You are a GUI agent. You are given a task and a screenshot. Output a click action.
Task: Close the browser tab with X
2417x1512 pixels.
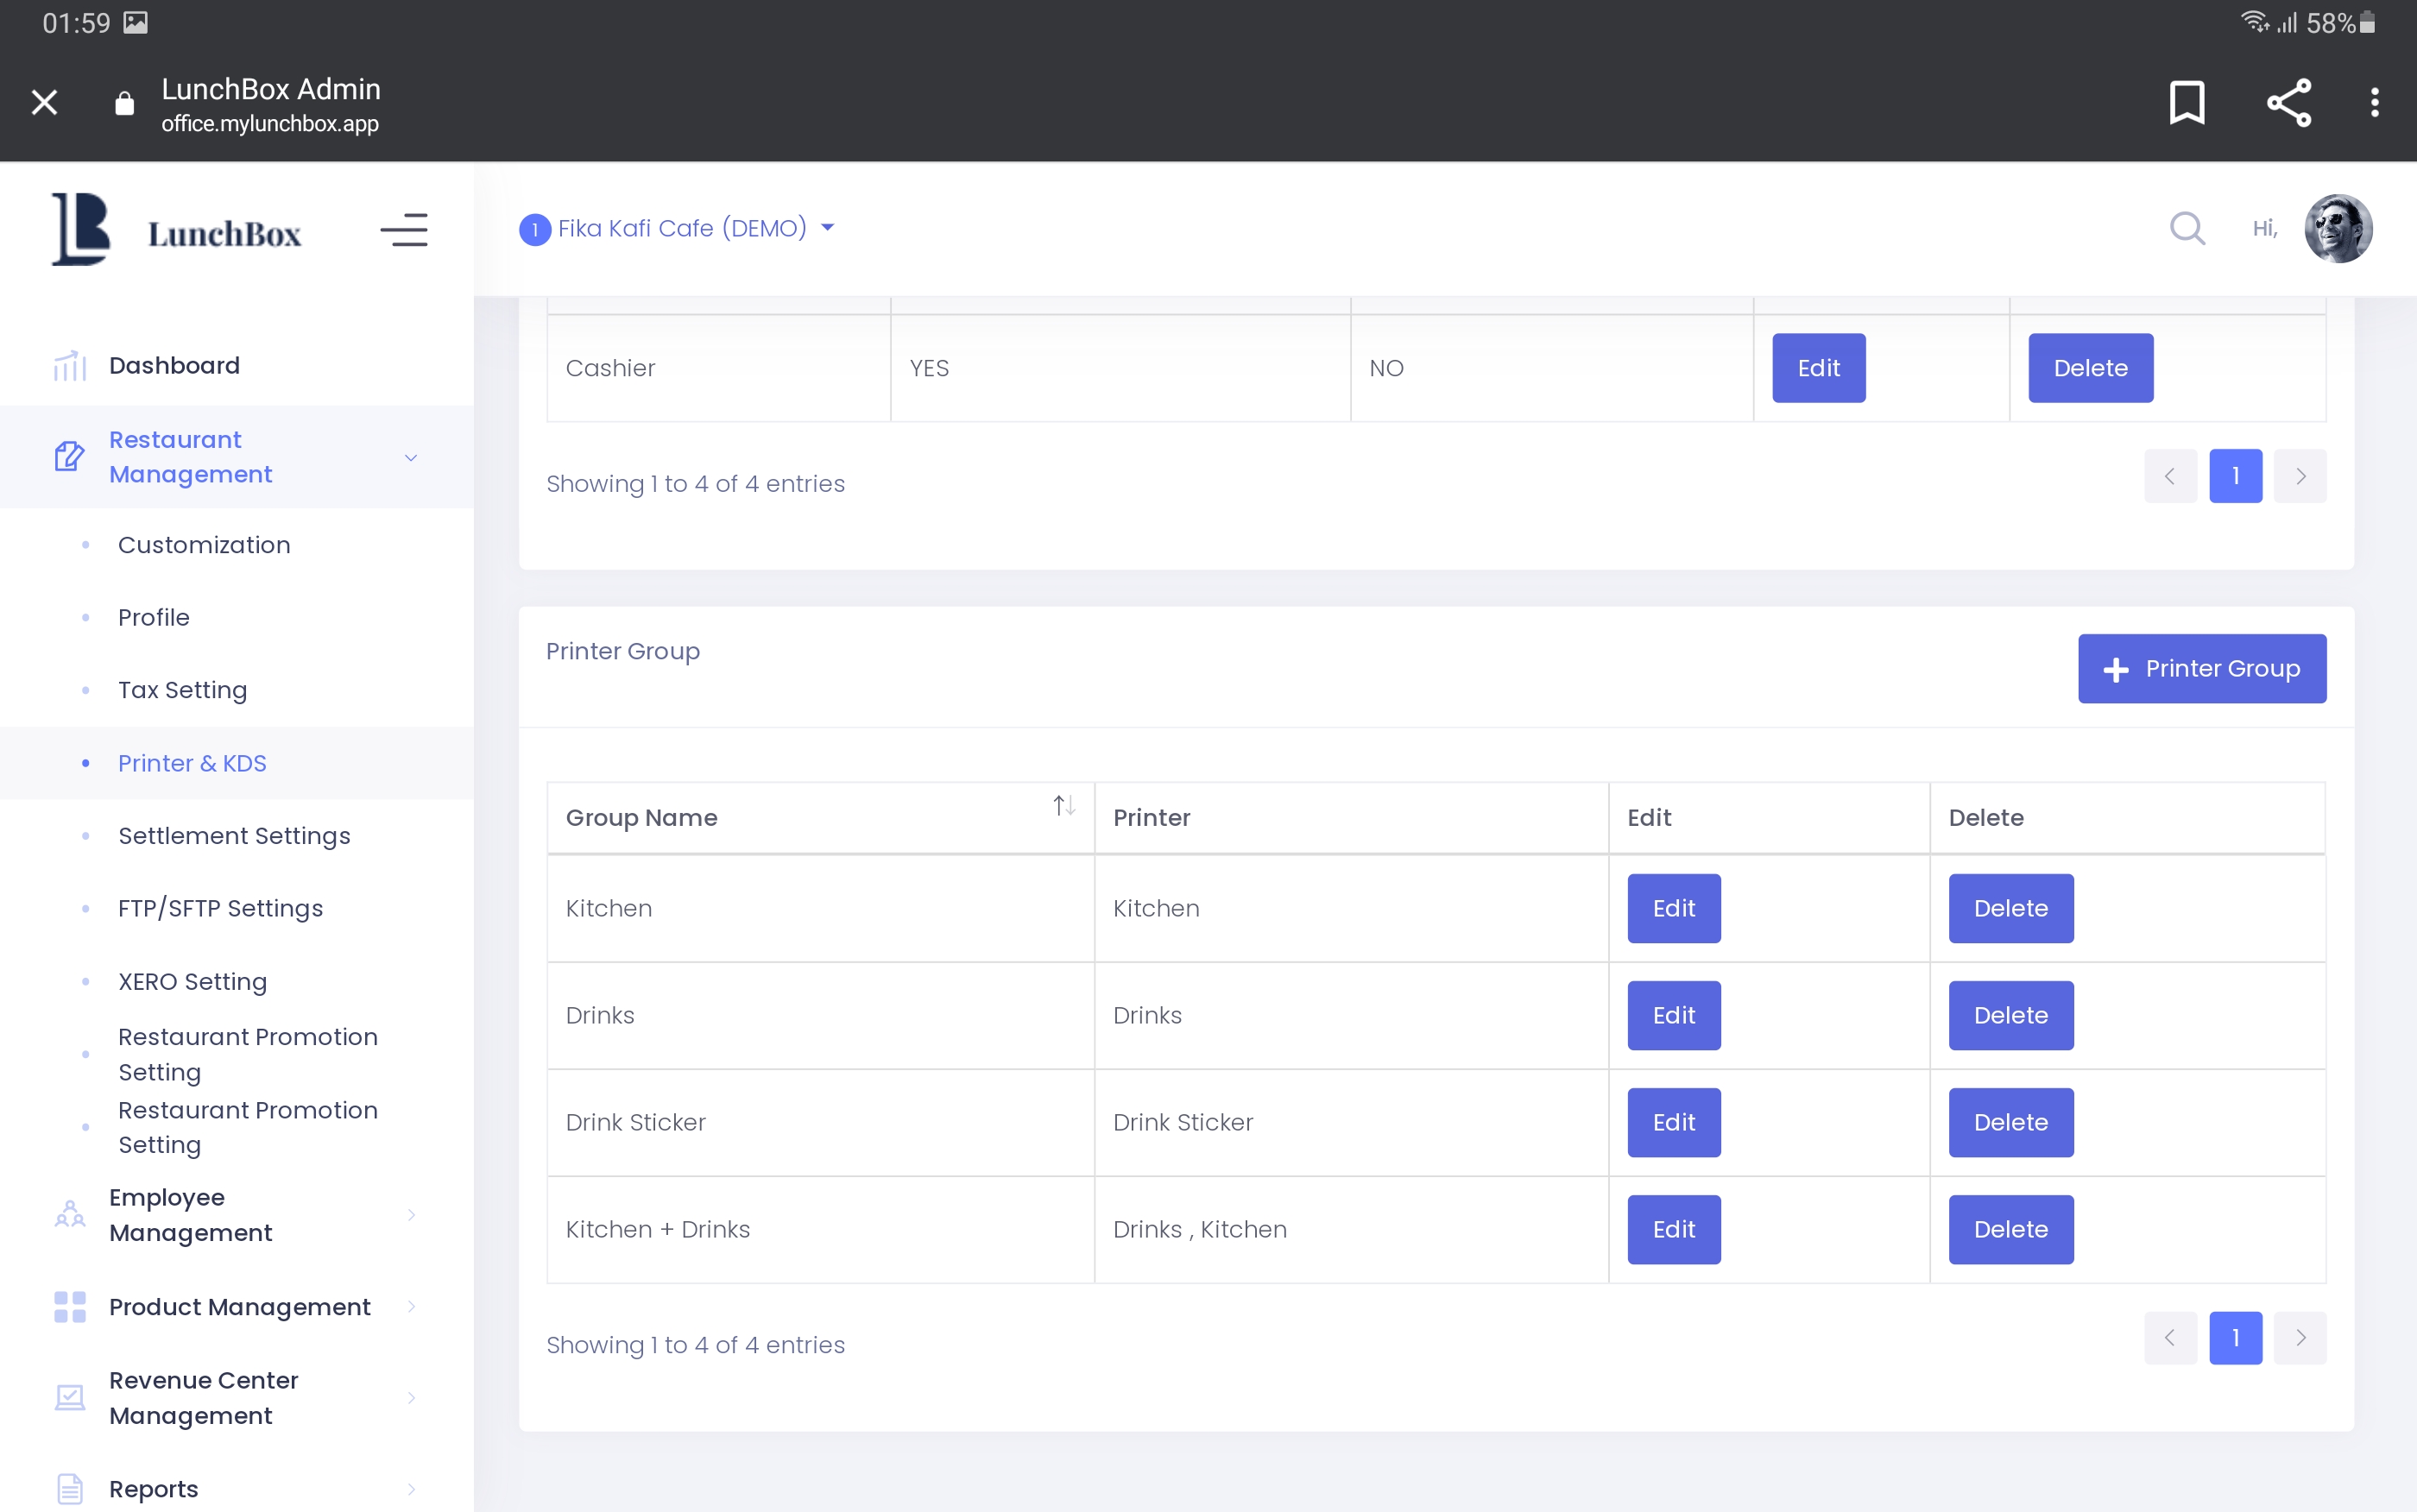(x=44, y=102)
